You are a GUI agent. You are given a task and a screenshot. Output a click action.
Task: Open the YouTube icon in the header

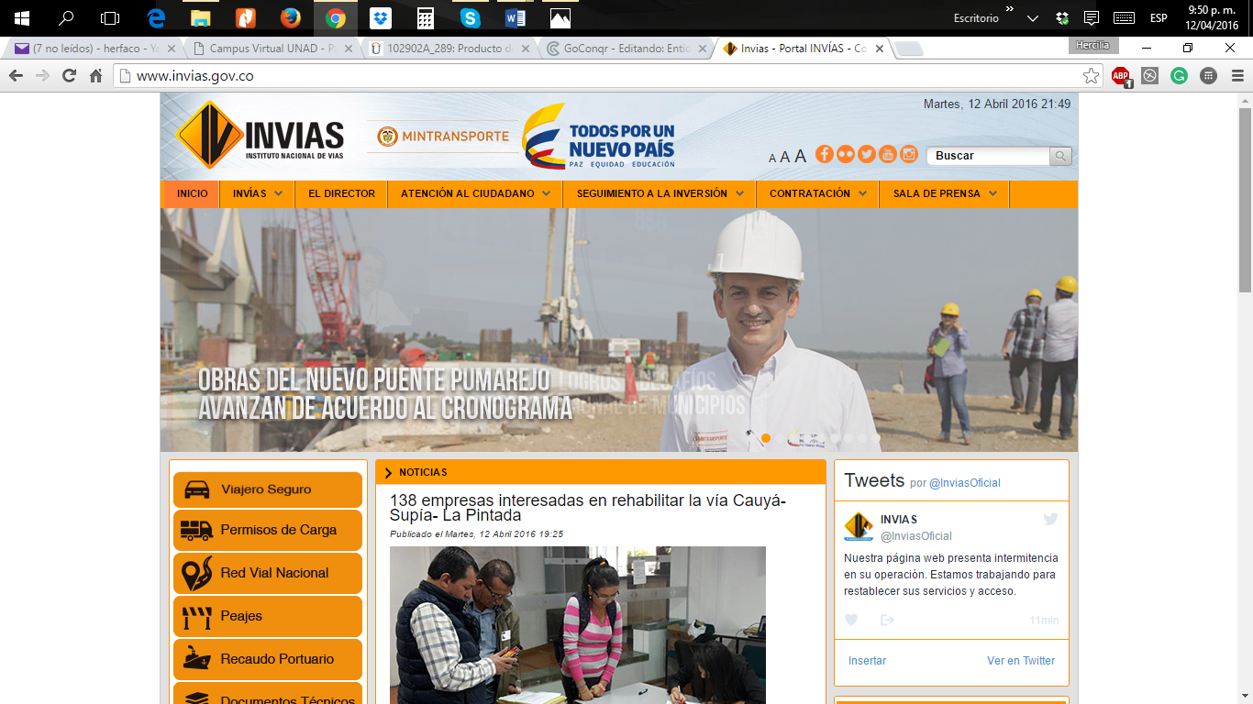(888, 154)
